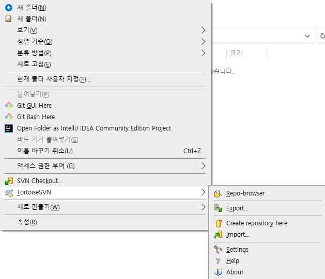Expand the 새로 만들기(W) submenu arrow
The width and height of the screenshot is (325, 279).
click(x=204, y=207)
